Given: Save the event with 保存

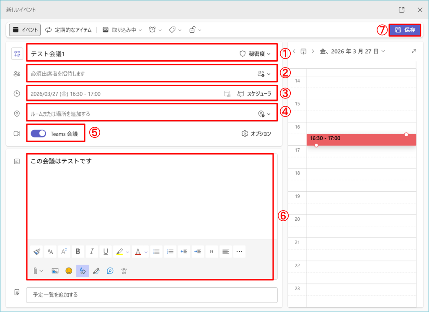Looking at the screenshot, I should (x=405, y=30).
